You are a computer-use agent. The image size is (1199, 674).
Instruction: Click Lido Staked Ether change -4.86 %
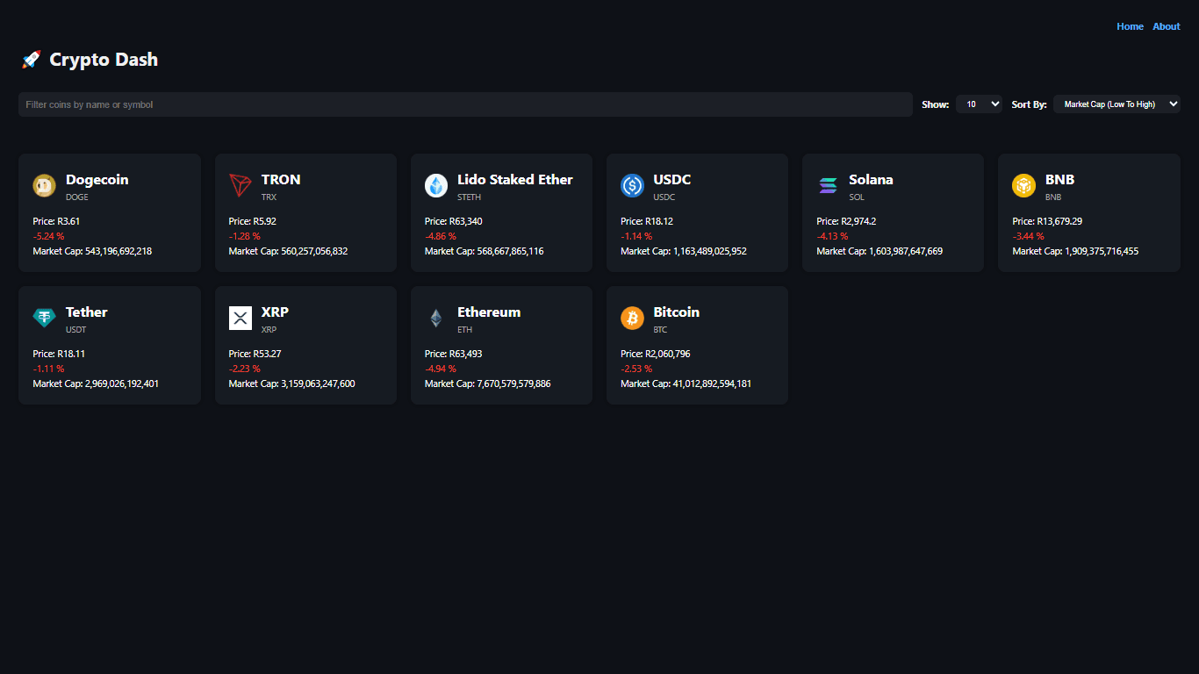pos(441,236)
